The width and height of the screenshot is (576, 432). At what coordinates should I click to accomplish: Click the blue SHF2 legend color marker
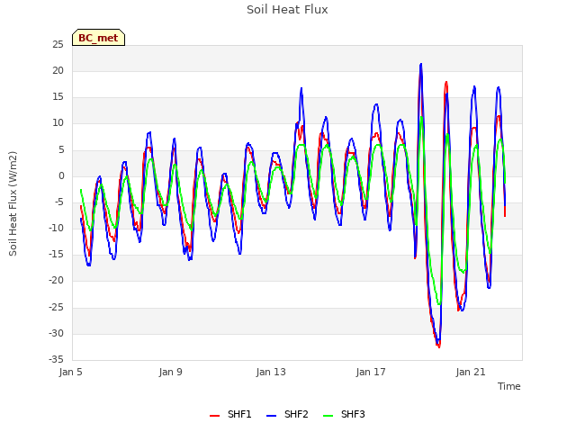(271, 416)
